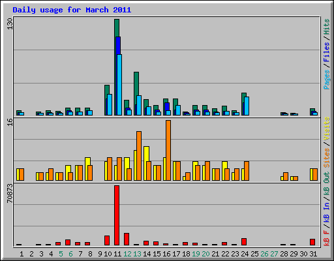Click the 'Daily usage for March 2011' title
This screenshot has width=334, height=261.
(x=72, y=10)
